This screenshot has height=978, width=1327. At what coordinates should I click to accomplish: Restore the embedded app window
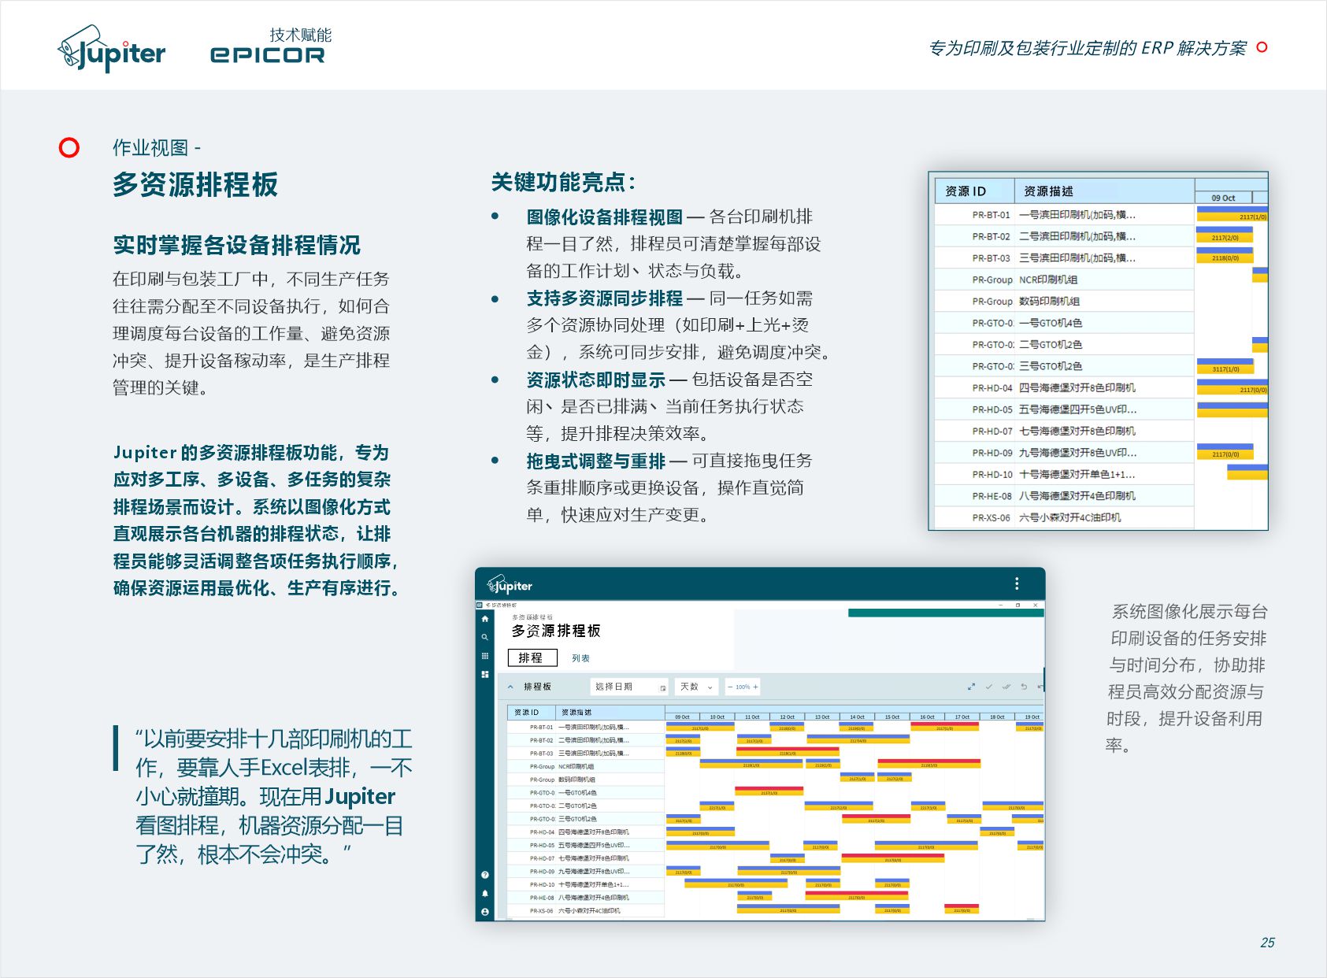[x=1017, y=605]
